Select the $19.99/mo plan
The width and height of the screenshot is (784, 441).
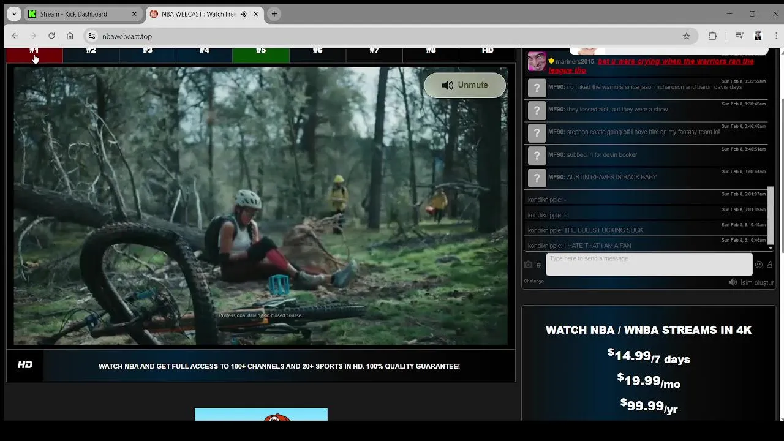coord(649,381)
